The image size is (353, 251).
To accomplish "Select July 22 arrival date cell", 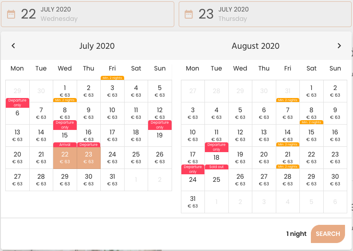I will [65, 157].
